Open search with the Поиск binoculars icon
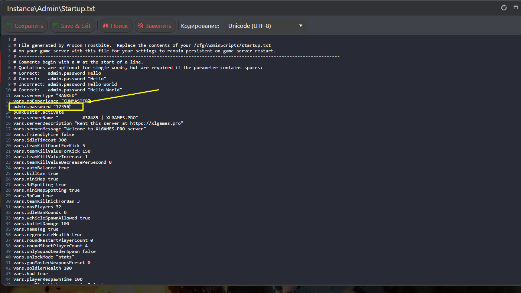The width and height of the screenshot is (521, 293). tap(105, 26)
